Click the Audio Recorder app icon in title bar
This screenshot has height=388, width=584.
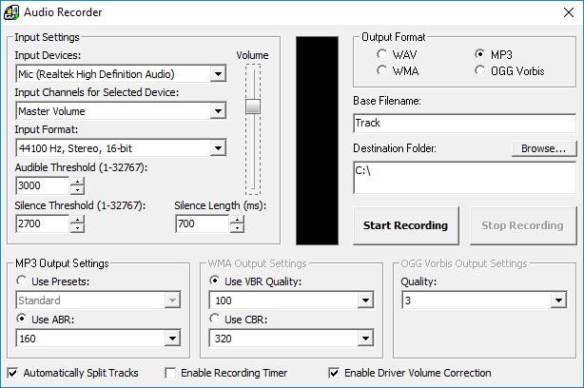point(10,12)
